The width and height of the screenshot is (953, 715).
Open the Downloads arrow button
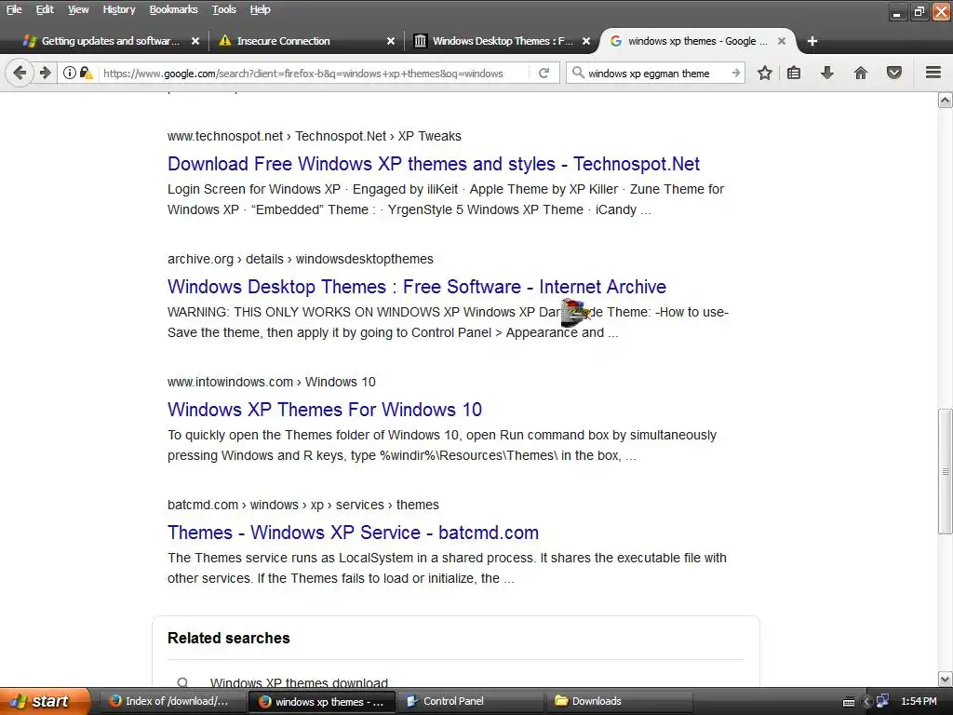click(826, 73)
